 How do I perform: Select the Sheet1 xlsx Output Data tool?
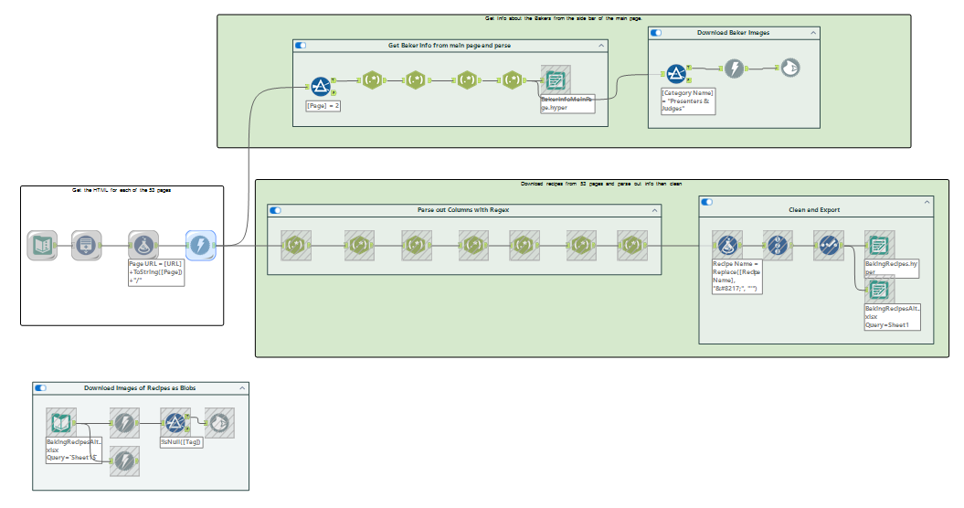pos(879,290)
